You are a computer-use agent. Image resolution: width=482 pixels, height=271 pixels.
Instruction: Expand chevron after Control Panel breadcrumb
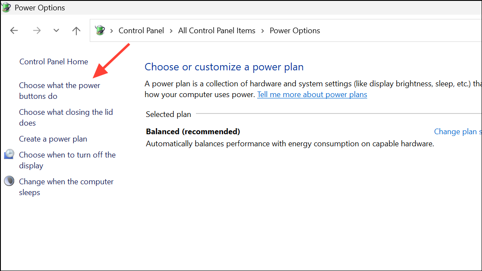pos(171,31)
